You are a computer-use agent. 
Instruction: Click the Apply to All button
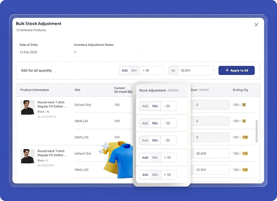[x=236, y=70]
